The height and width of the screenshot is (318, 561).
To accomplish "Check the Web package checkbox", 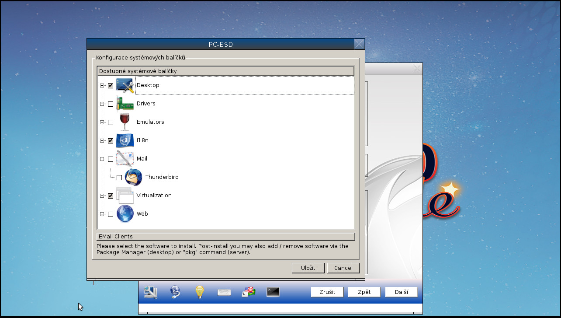I will 111,214.
